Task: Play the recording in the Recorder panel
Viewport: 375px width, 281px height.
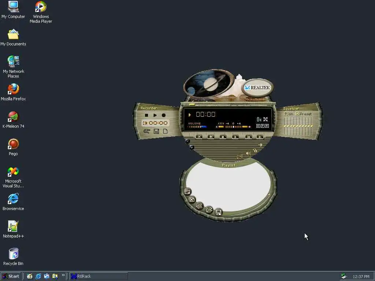Action: 155,115
